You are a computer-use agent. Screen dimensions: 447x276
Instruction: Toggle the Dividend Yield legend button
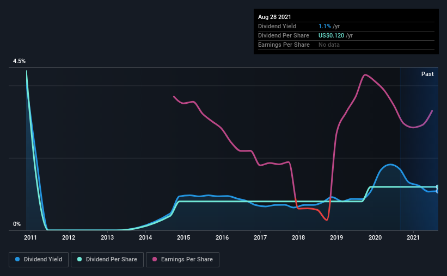[39, 260]
